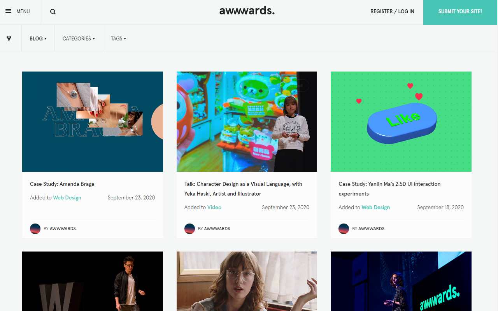Click the Video category link
This screenshot has height=311, width=498.
click(214, 207)
